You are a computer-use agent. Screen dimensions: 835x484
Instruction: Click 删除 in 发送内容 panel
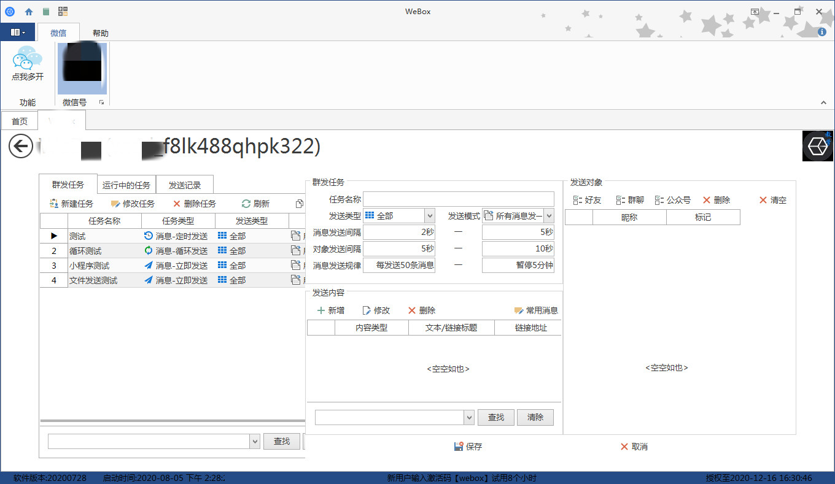click(x=422, y=310)
